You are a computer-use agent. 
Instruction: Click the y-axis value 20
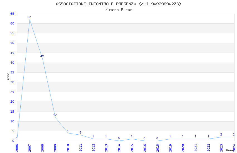tap(12, 102)
